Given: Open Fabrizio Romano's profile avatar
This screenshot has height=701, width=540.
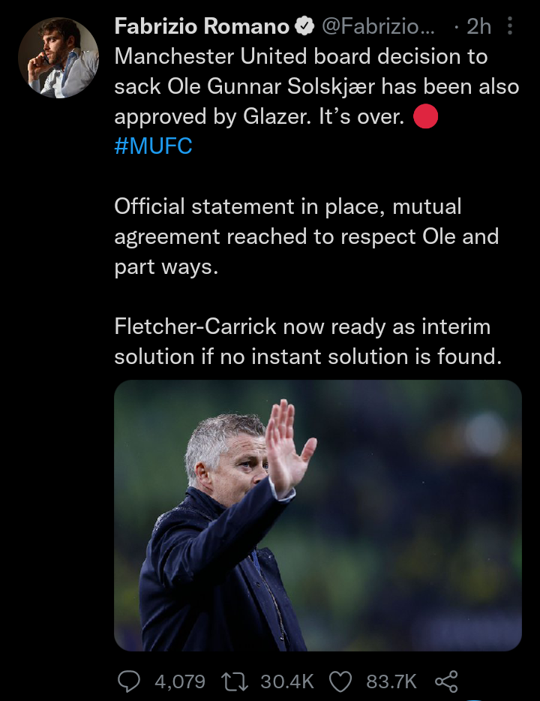Looking at the screenshot, I should tap(58, 59).
